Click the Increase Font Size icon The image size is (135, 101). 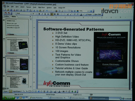(68, 14)
